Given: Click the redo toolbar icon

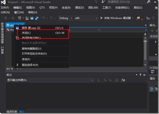Looking at the screenshot, I should point(51,18).
